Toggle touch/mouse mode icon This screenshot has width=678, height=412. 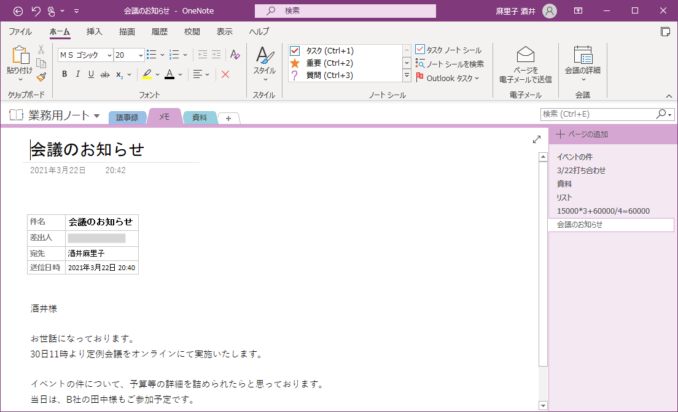[x=52, y=11]
